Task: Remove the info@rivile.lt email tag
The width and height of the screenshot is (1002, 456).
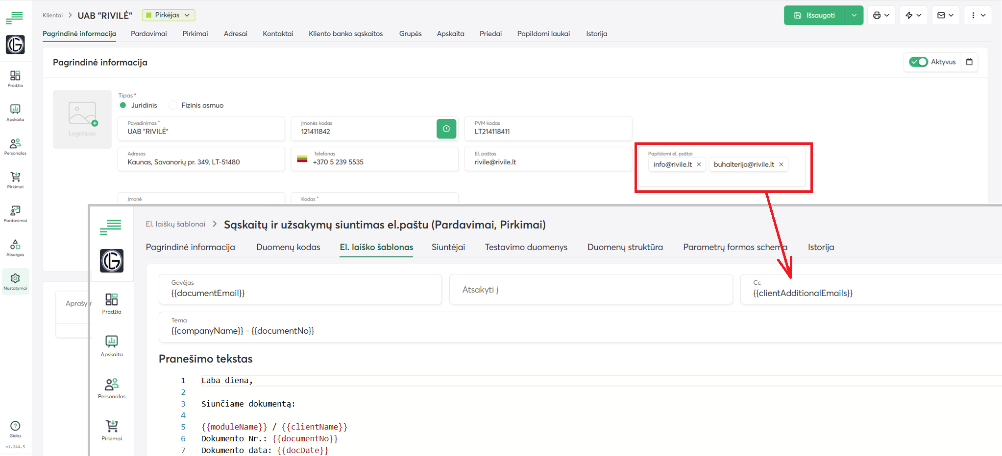Action: pos(699,164)
